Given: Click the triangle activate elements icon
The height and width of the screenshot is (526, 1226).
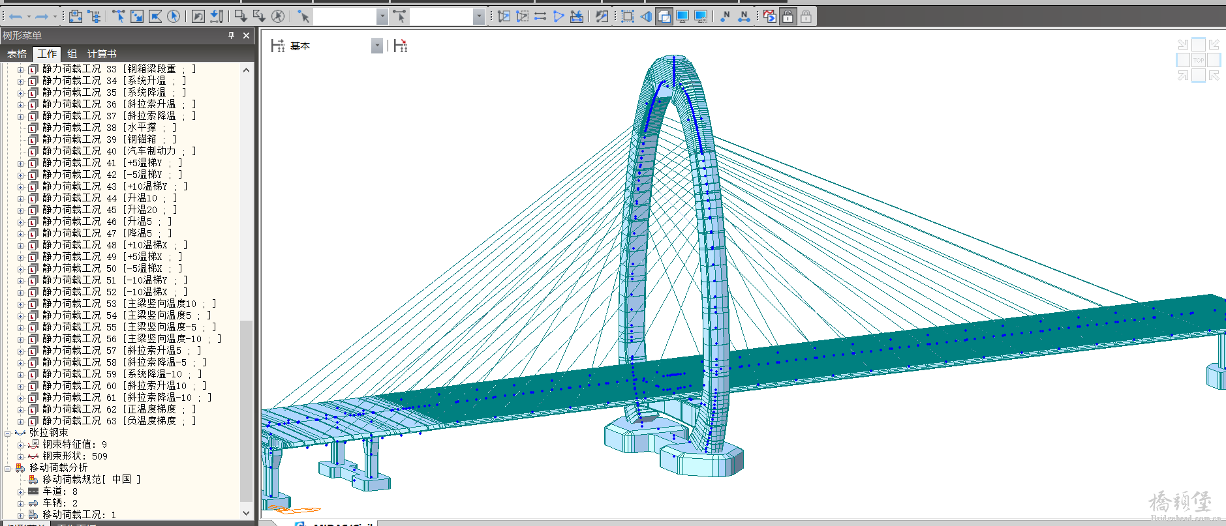Looking at the screenshot, I should (x=559, y=16).
